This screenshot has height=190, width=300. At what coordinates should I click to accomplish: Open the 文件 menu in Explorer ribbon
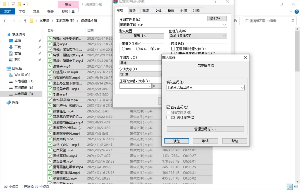pos(7,12)
